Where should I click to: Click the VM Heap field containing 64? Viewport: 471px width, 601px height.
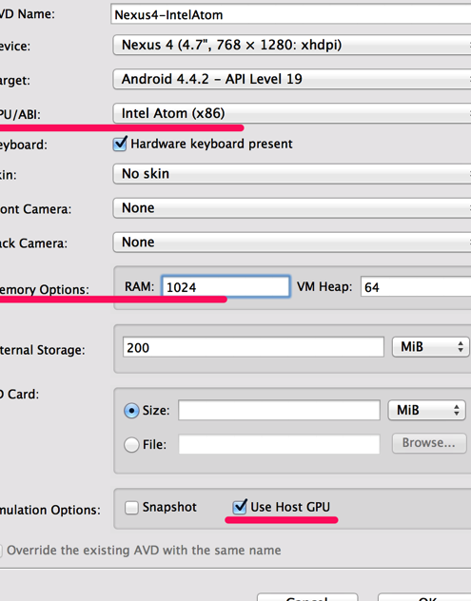pyautogui.click(x=416, y=286)
